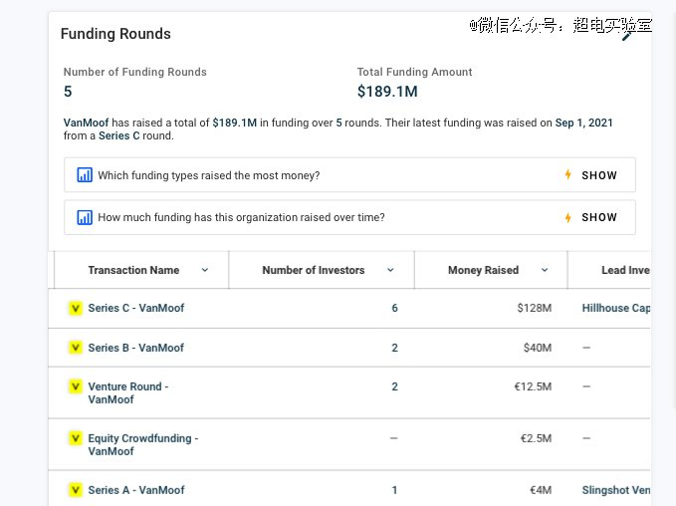Expand the Transaction Name column dropdown
Screen dimensions: 676x506
[x=205, y=270]
